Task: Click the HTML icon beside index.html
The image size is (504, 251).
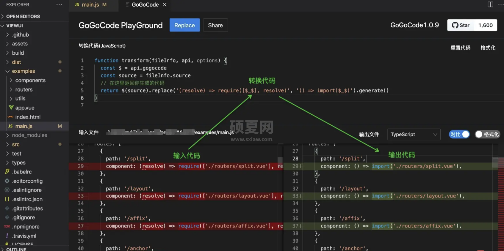Action: [x=10, y=117]
